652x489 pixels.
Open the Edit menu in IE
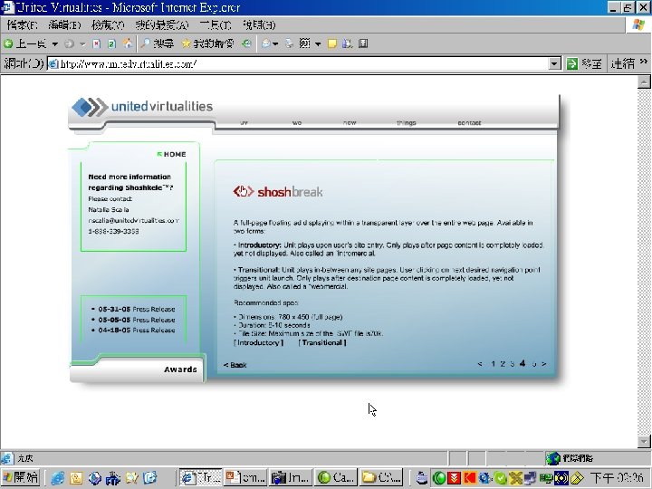(x=65, y=25)
